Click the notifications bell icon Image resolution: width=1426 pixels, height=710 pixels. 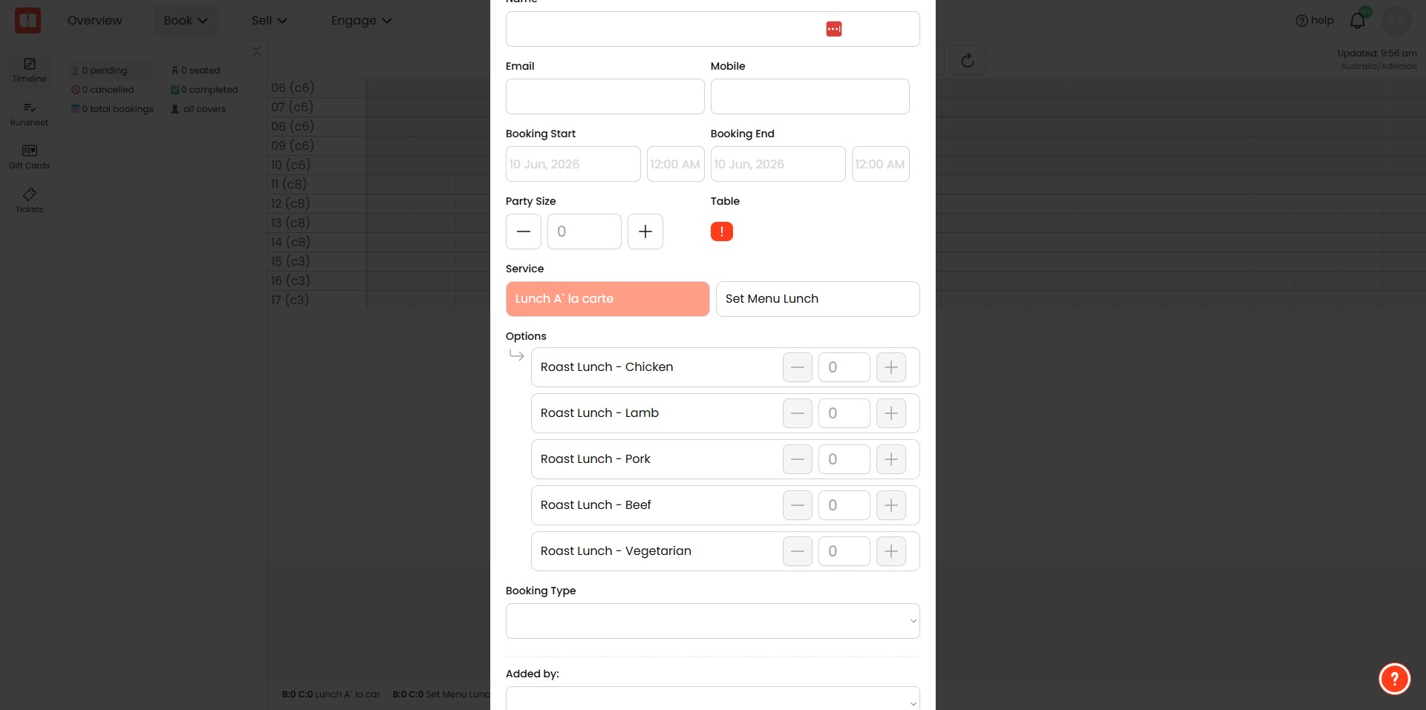tap(1358, 20)
